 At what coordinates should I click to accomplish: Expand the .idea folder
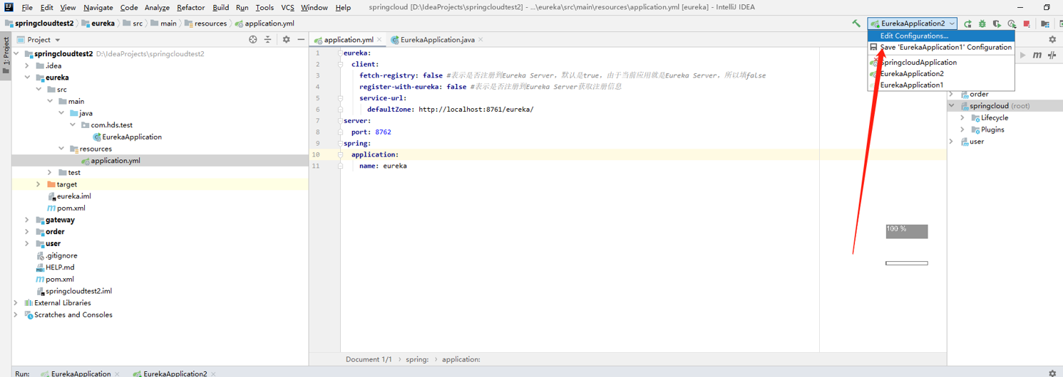pyautogui.click(x=27, y=65)
